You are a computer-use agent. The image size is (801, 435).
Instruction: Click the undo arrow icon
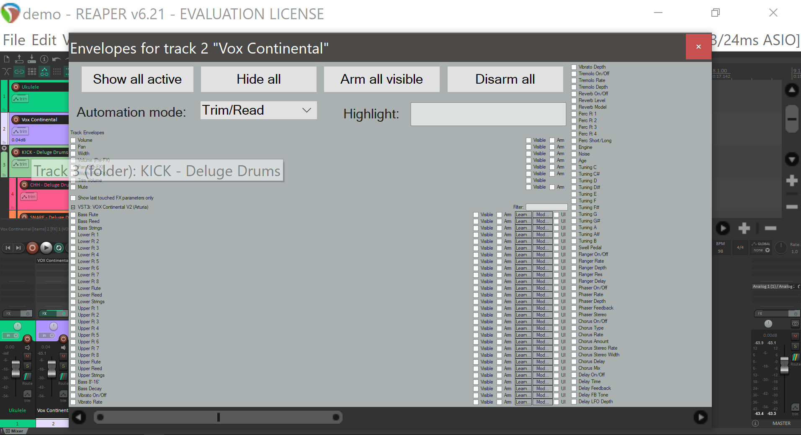57,59
